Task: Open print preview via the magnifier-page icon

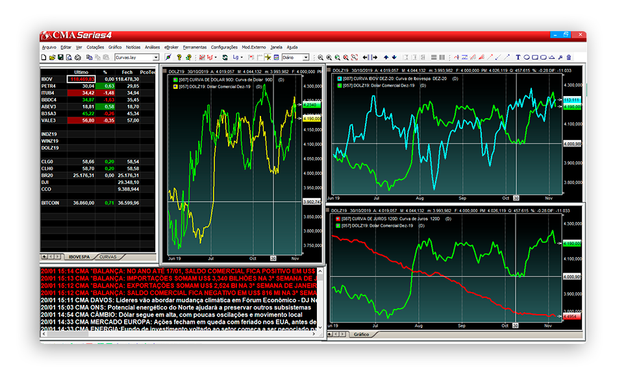Action: pos(69,58)
